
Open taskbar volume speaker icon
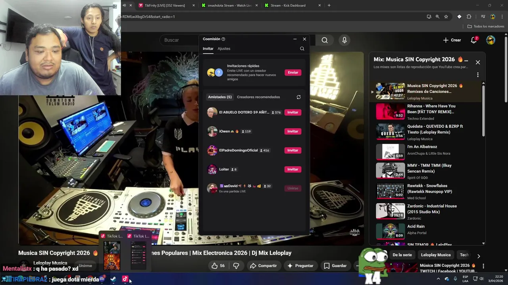pos(481,279)
